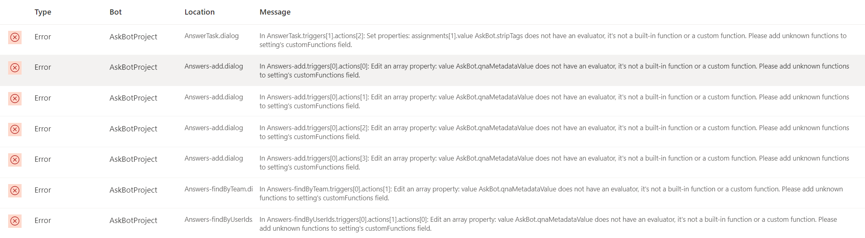Viewport: 865px width, 238px height.
Task: Click the error icon beside Answers-findByTeam.dialog
Action: pos(15,190)
